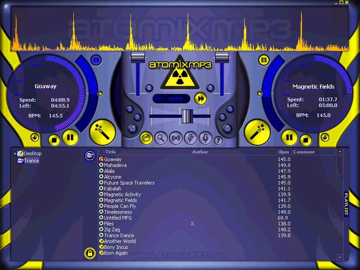Open the magnifying glass search tool

point(161,138)
